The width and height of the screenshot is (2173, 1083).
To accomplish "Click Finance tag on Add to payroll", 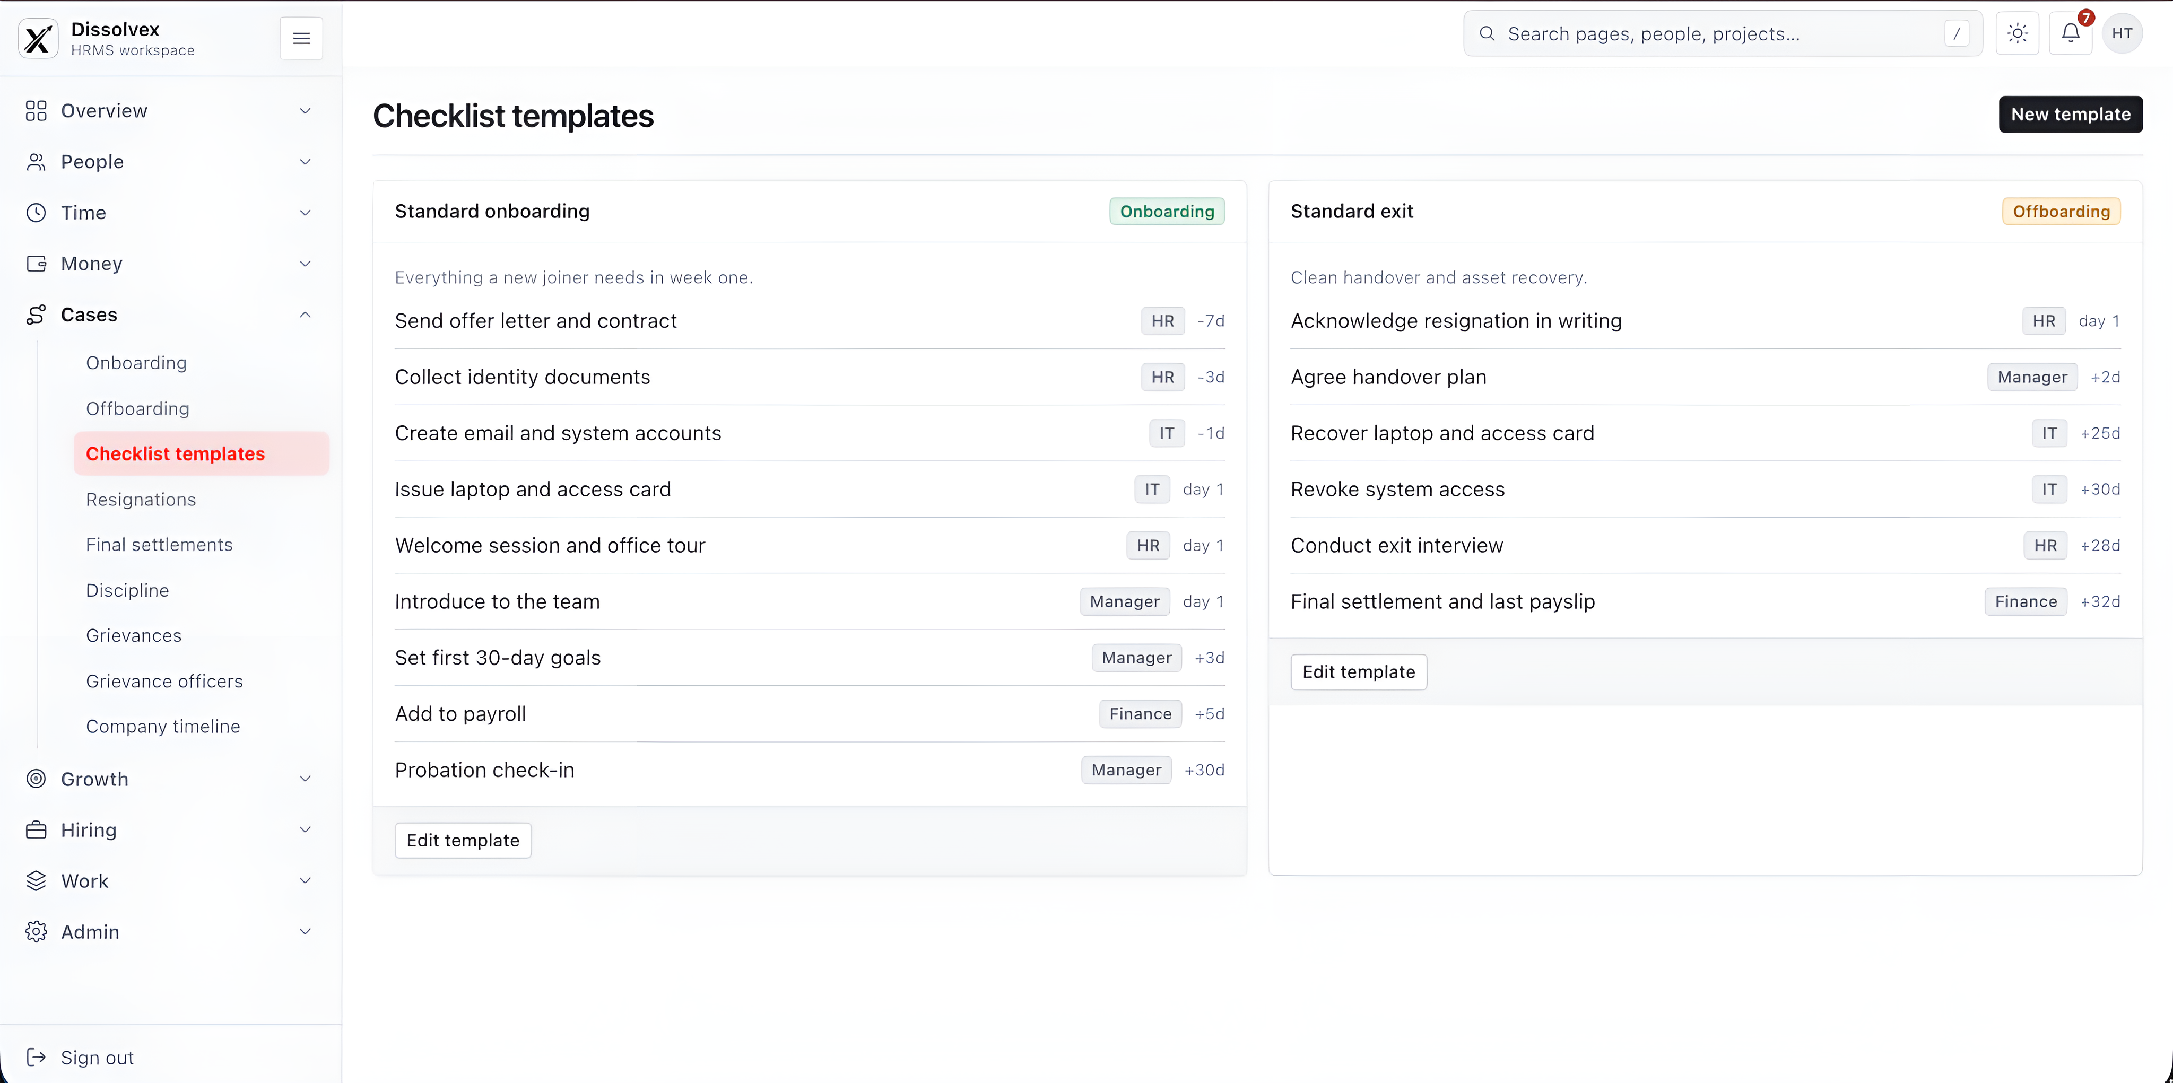I will 1140,713.
